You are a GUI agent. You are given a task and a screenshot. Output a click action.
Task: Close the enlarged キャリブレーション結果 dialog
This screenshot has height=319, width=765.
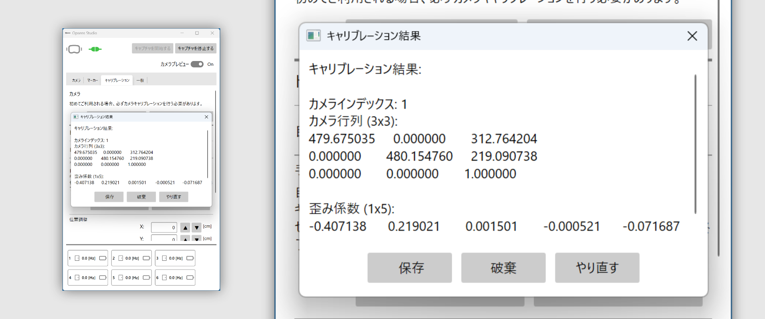coord(692,36)
